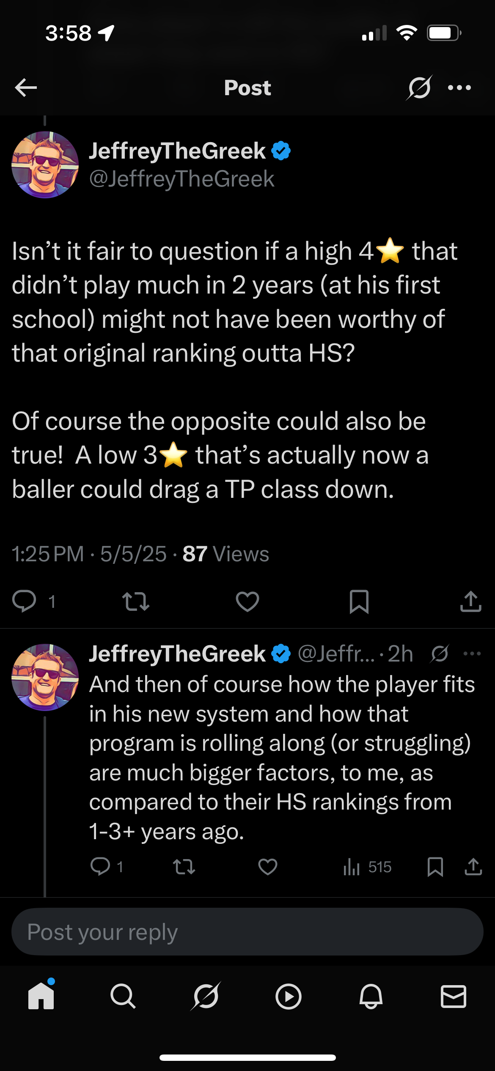Screen dimensions: 495x1071
Task: Open the Notifications bell tab
Action: click(371, 997)
